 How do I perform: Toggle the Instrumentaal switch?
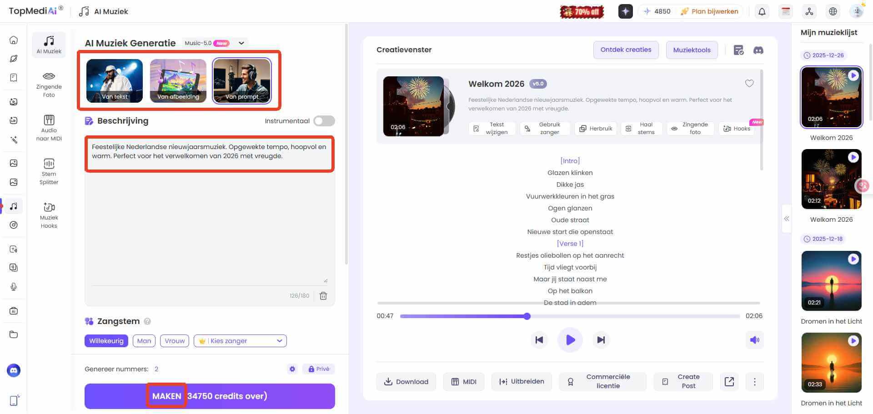(324, 121)
